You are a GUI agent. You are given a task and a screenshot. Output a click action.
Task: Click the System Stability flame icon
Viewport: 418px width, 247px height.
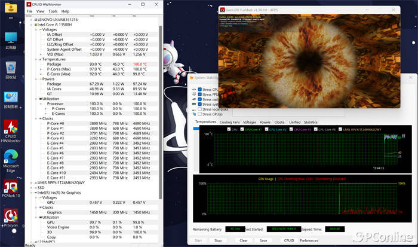coord(192,77)
